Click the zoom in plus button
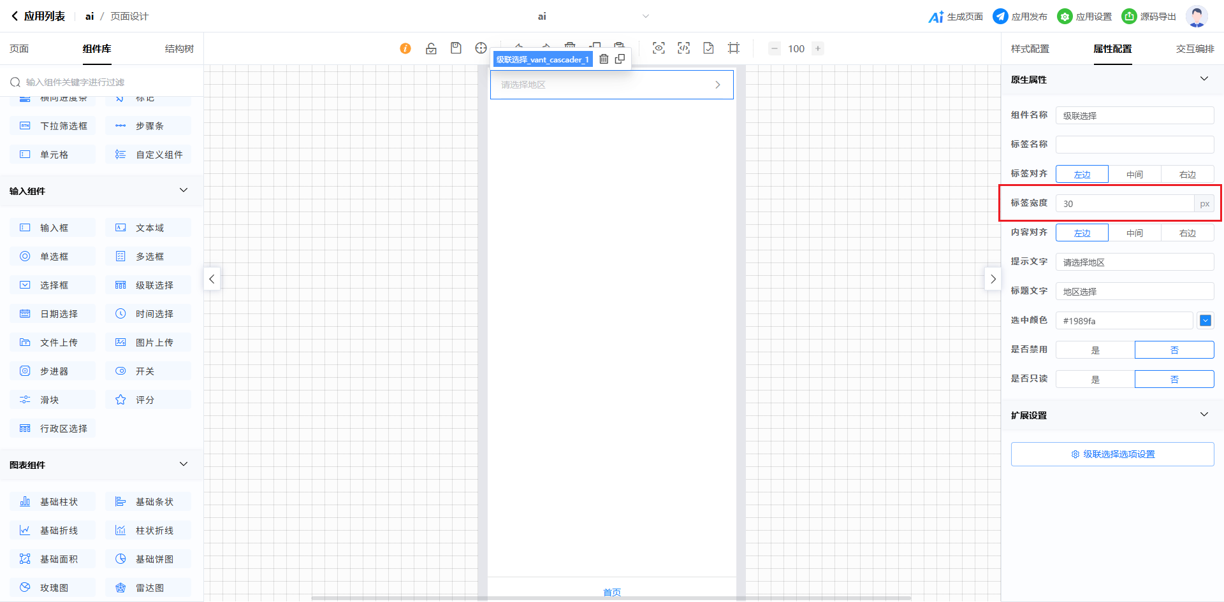 818,48
